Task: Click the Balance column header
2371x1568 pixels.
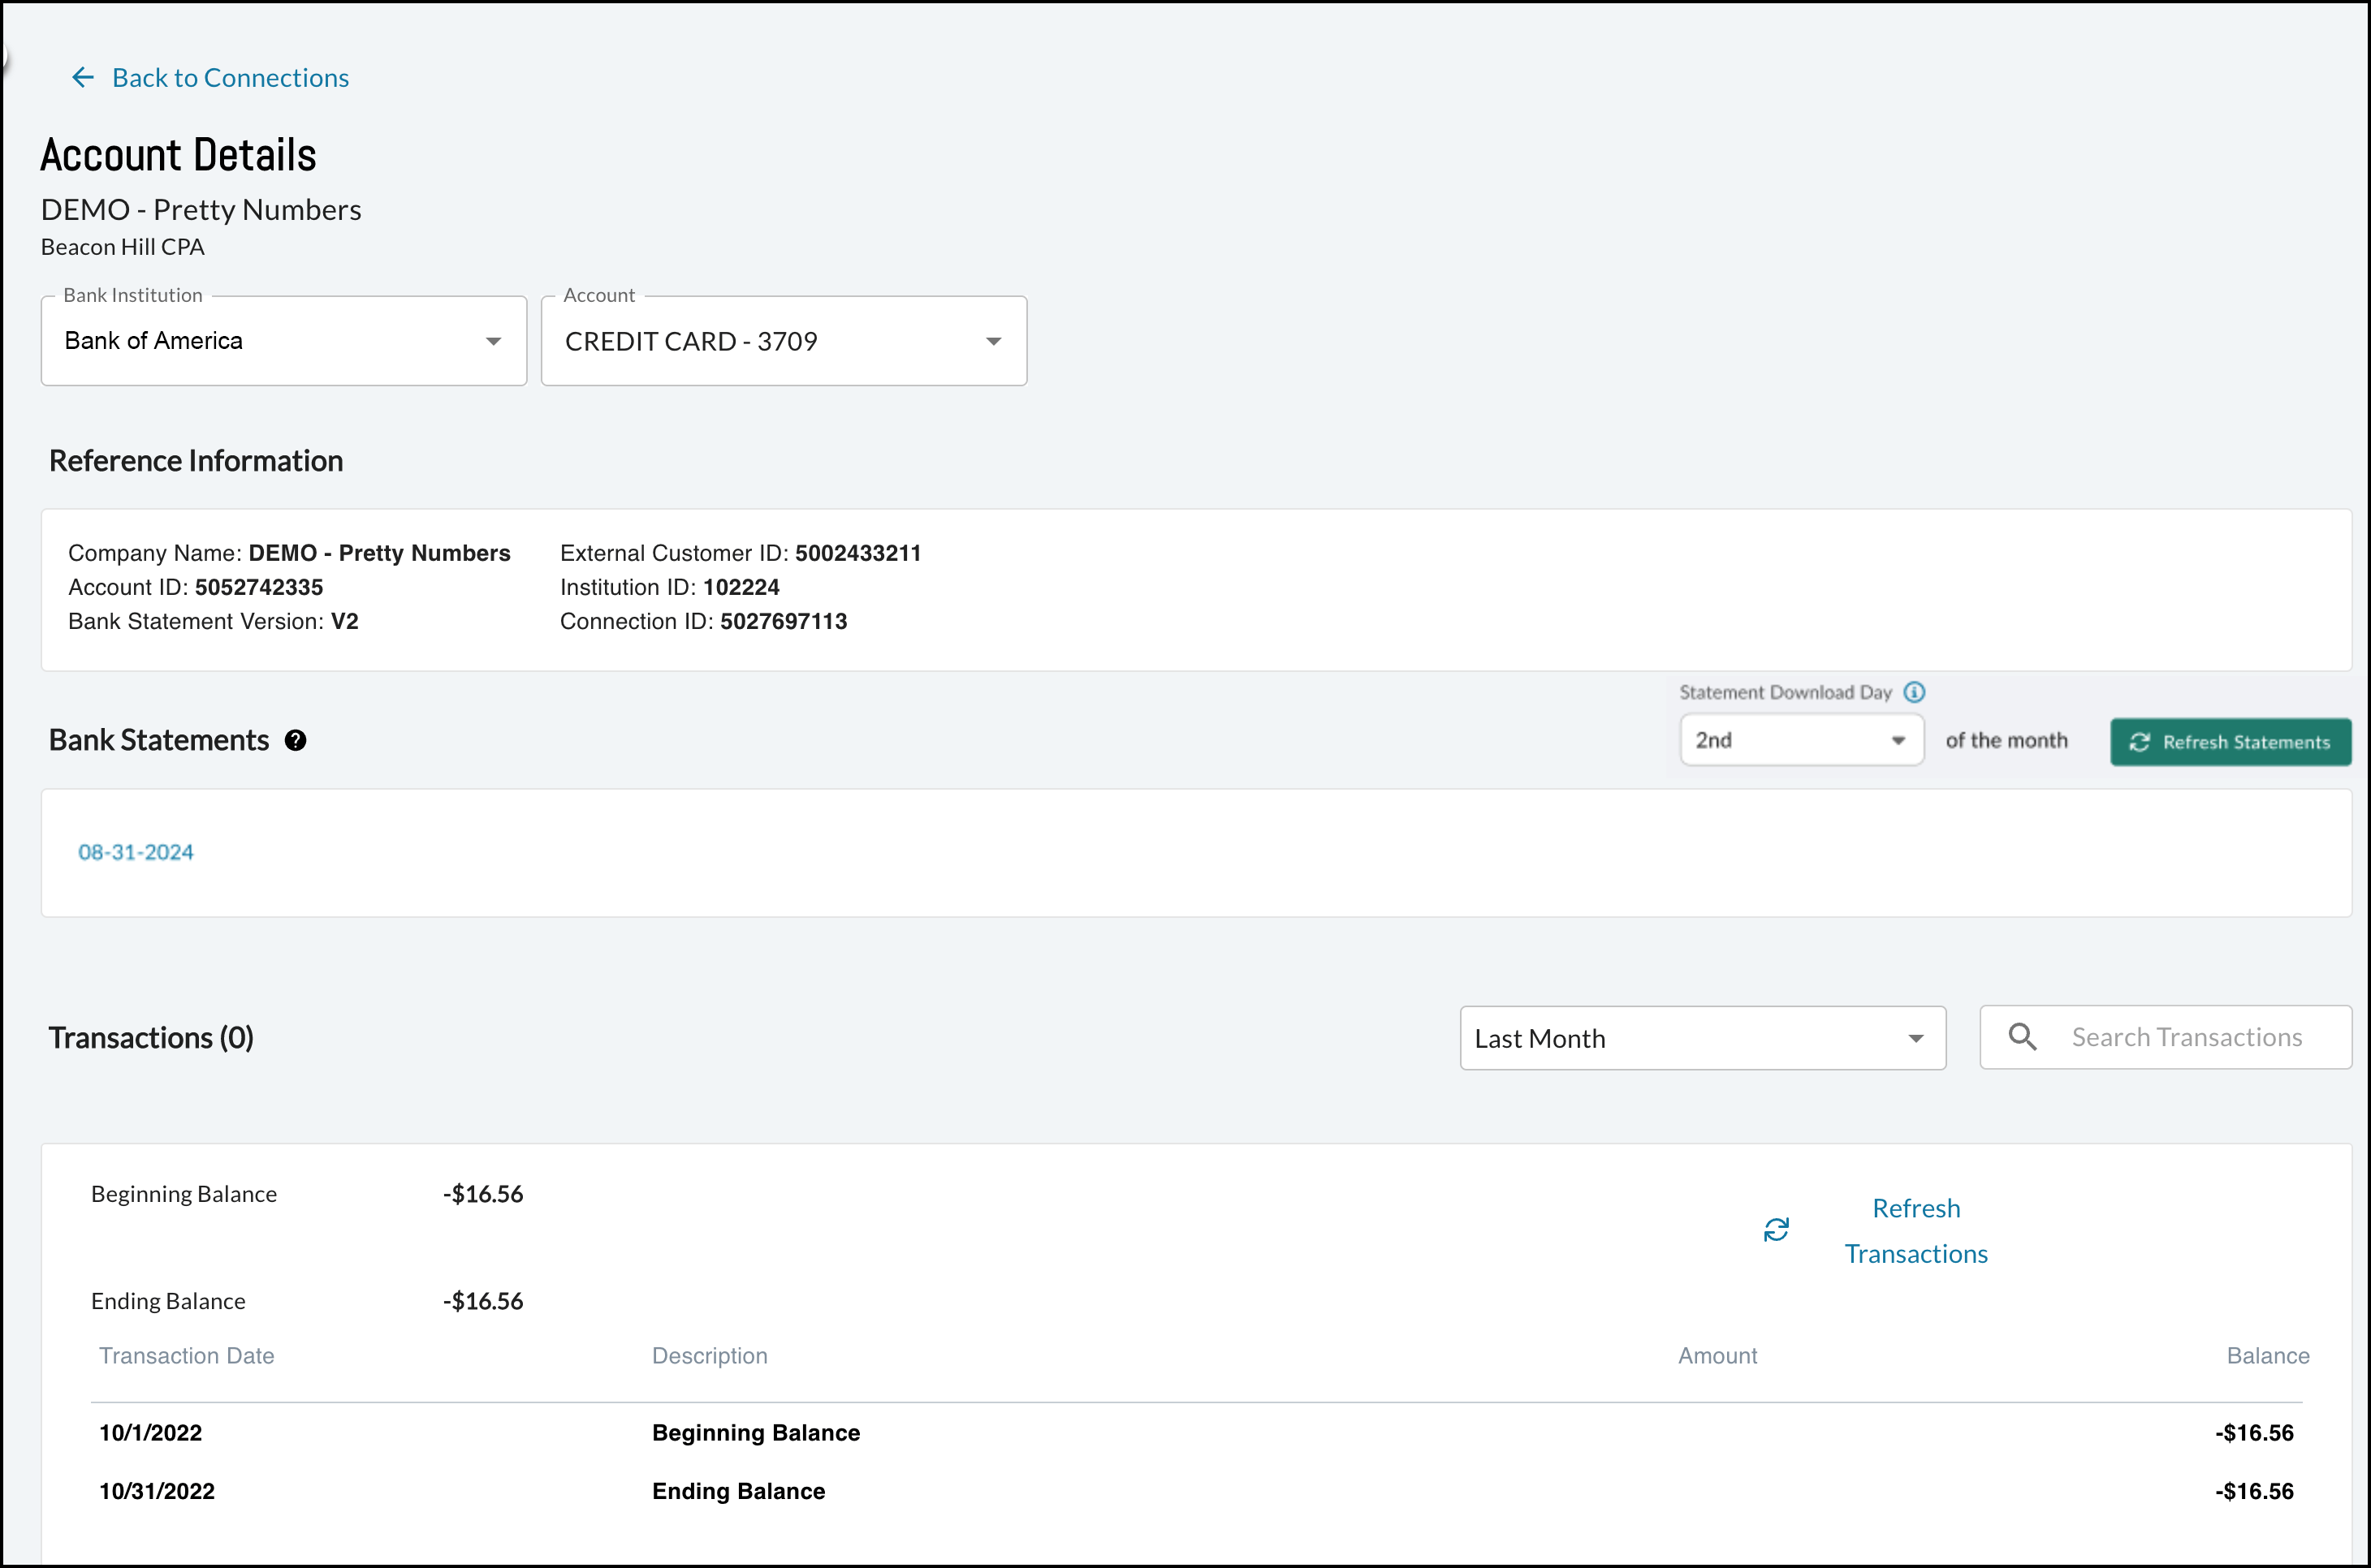Action: coord(2267,1356)
